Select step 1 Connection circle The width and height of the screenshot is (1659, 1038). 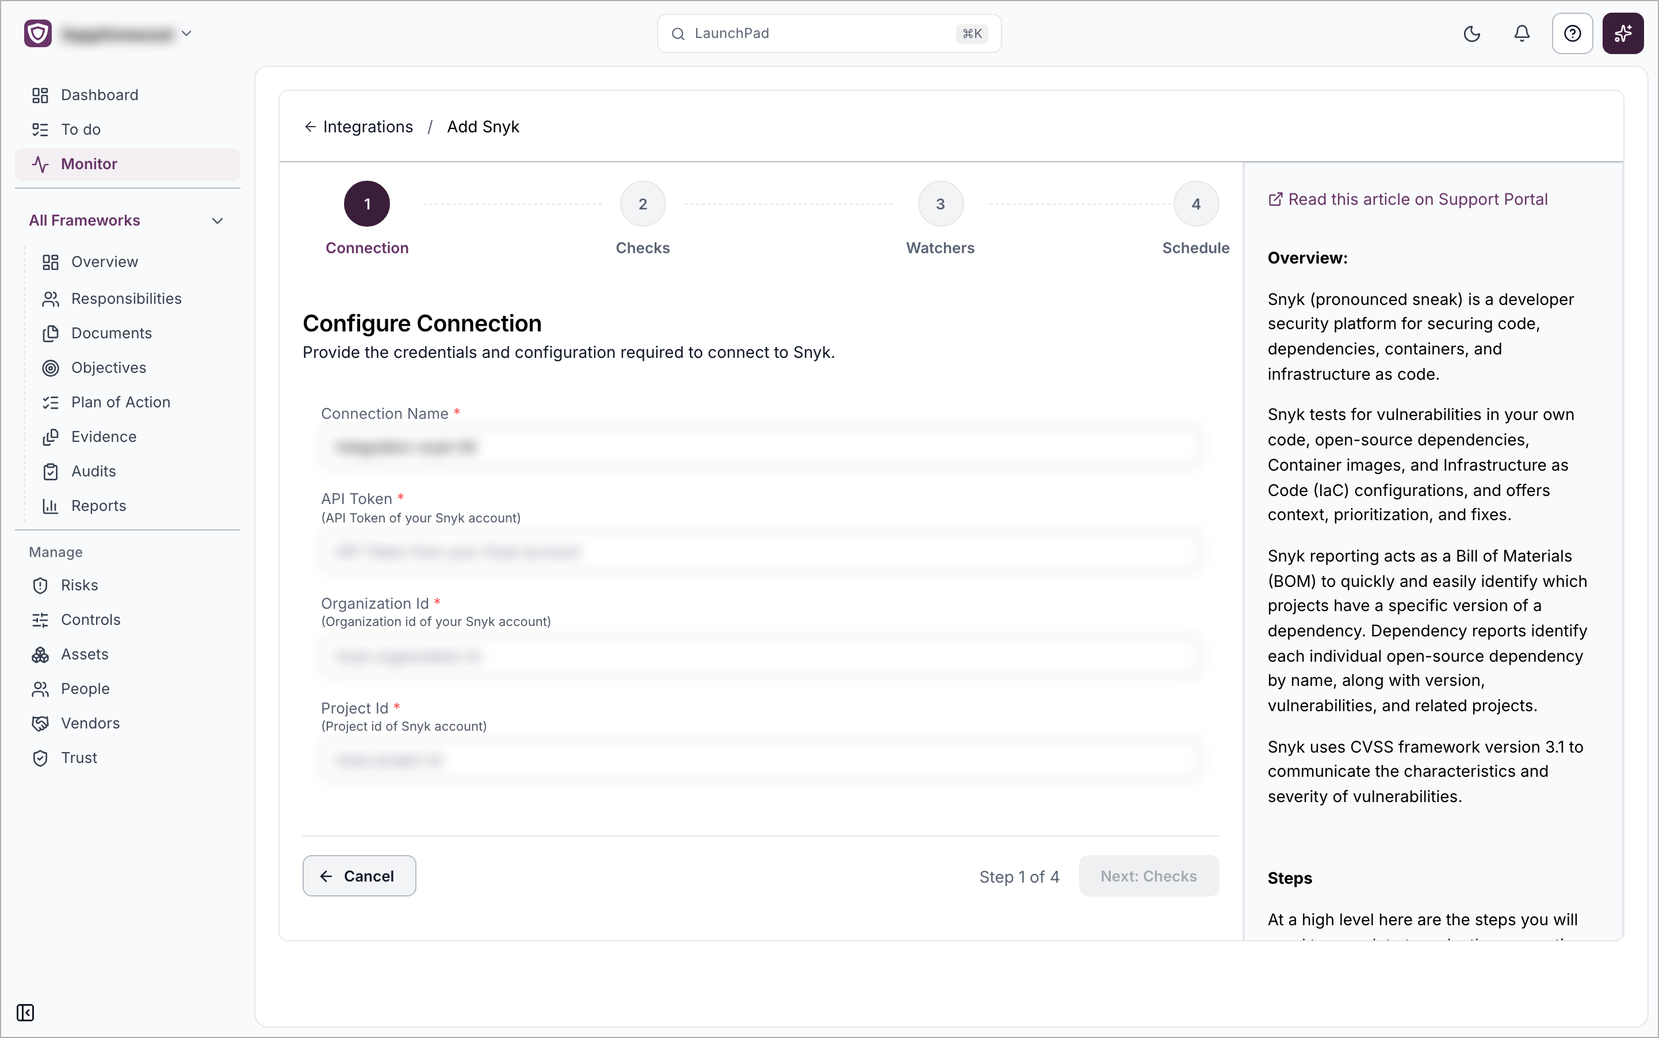367,204
